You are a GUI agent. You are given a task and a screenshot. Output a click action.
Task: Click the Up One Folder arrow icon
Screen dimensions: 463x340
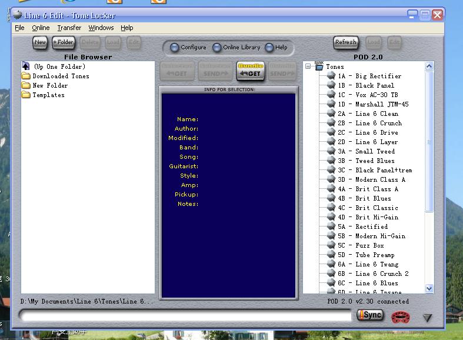[x=26, y=66]
